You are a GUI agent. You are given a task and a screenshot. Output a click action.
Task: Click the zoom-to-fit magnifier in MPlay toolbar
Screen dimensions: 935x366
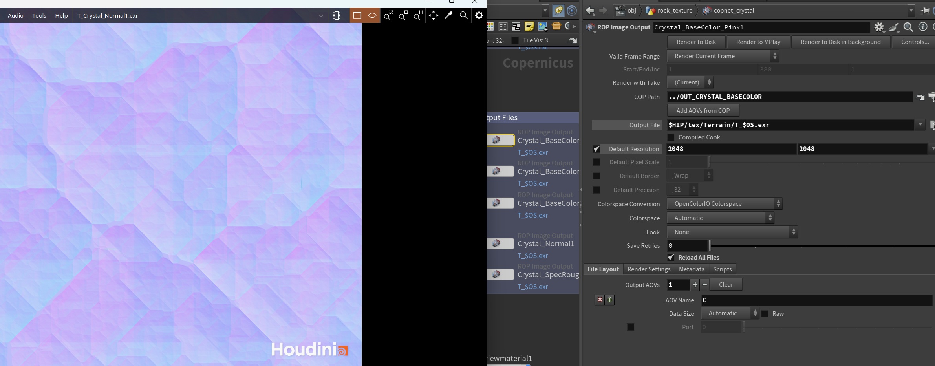388,15
